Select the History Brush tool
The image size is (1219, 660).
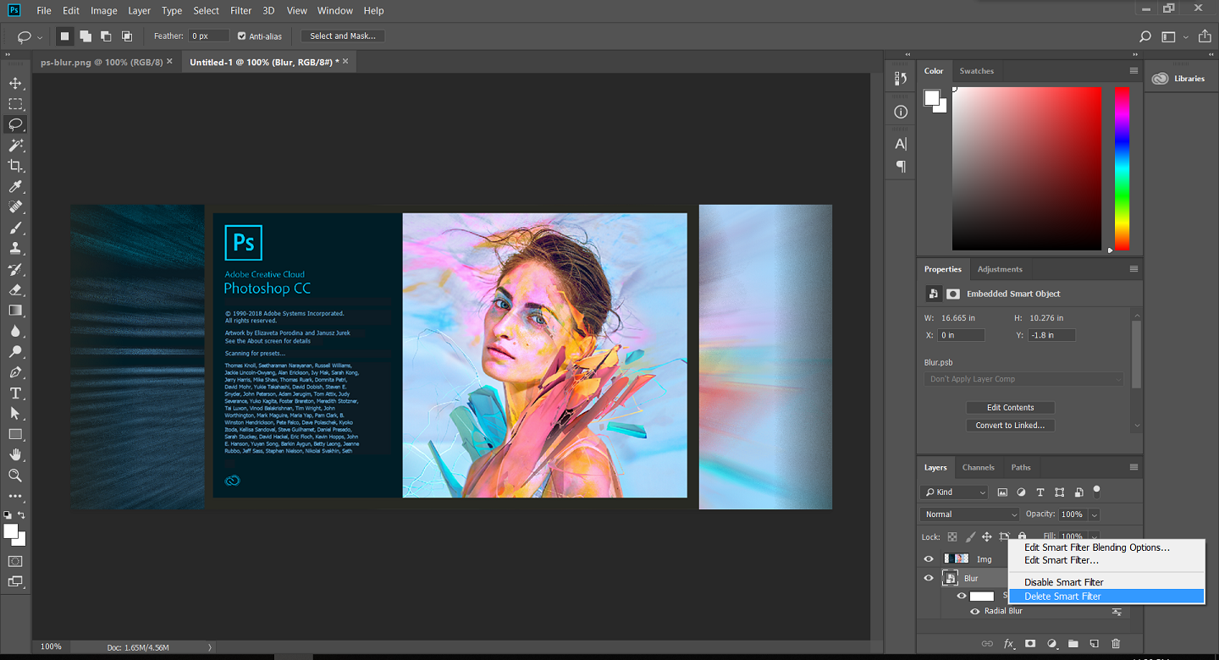click(15, 270)
